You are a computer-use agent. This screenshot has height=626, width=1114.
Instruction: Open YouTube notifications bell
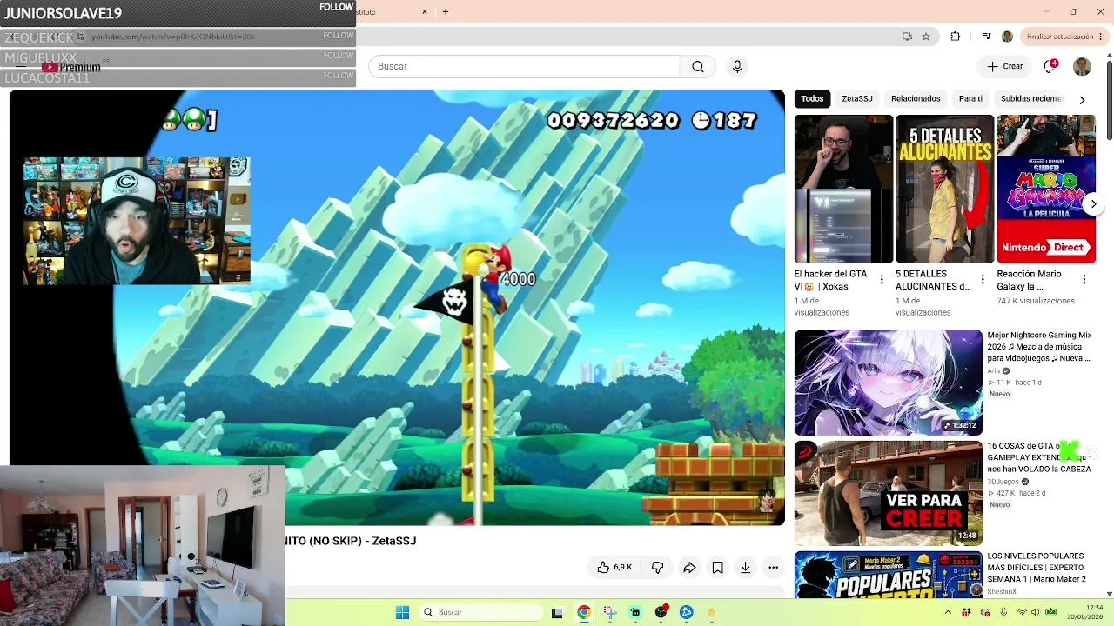[x=1050, y=67]
